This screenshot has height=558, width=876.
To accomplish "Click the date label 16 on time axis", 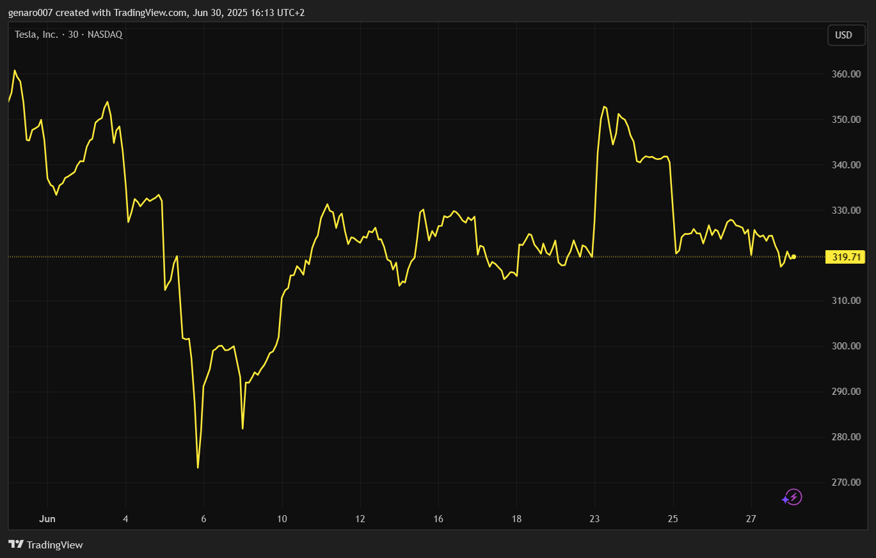I will point(438,518).
